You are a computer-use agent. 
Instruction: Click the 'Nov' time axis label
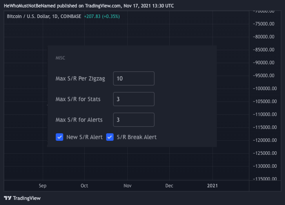(127, 186)
